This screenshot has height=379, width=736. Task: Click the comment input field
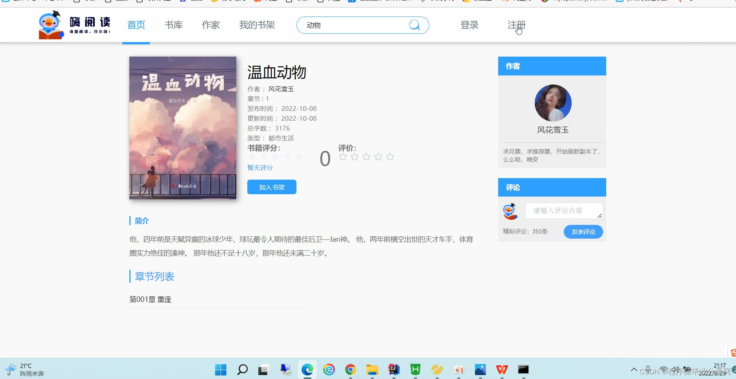564,211
